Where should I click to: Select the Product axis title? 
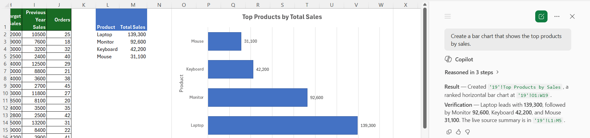coord(181,83)
